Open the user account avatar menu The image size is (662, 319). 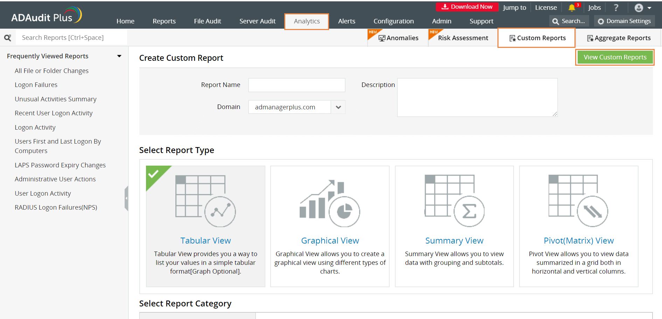coord(643,8)
